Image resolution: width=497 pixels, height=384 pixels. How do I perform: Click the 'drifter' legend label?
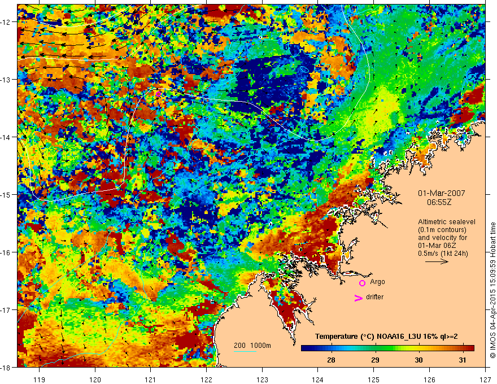coord(374,297)
